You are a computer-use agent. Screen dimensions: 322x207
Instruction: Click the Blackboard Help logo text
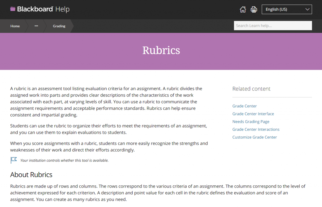click(x=43, y=9)
